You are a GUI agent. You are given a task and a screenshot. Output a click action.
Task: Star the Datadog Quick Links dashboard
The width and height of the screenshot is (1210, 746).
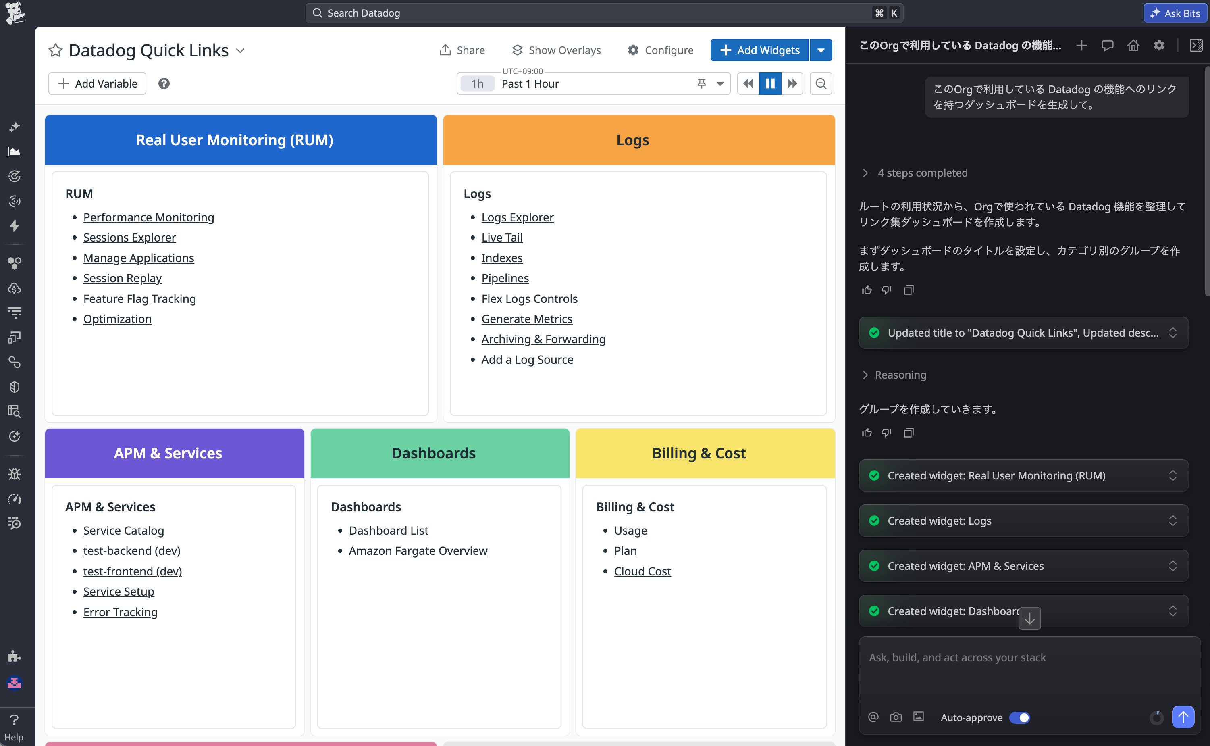pos(55,50)
